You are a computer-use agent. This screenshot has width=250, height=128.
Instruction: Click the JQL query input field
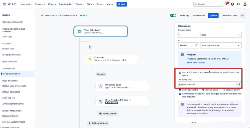[x=207, y=84]
